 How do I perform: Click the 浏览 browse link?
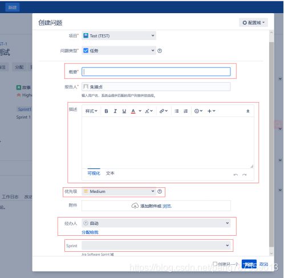[x=167, y=206]
